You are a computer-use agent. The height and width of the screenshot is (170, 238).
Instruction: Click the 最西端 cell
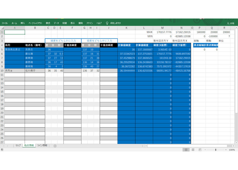click(x=35, y=62)
